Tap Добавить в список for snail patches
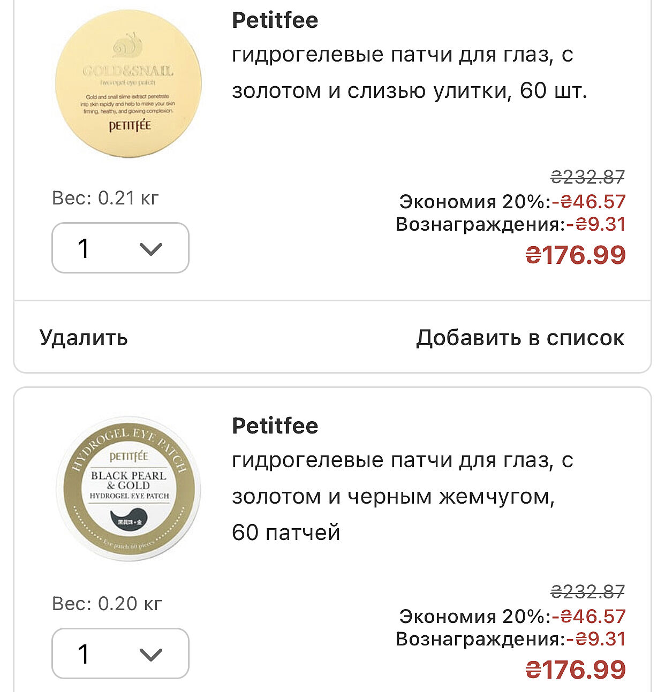 [x=520, y=338]
